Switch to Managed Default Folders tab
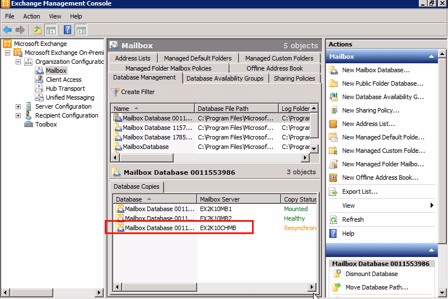 coord(198,58)
